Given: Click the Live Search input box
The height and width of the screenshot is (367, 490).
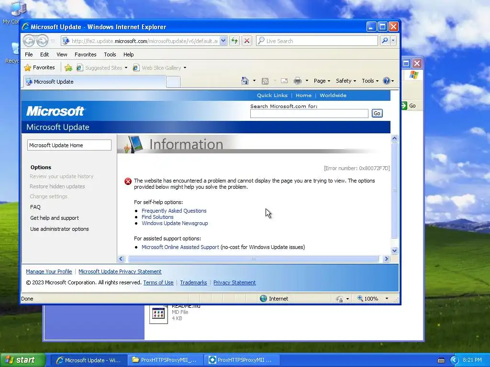Looking at the screenshot, I should (x=317, y=41).
